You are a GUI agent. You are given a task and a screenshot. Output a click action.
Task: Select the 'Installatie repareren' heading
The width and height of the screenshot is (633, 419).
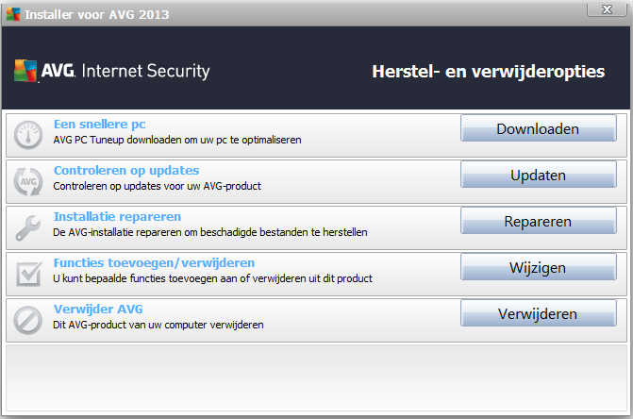click(118, 217)
